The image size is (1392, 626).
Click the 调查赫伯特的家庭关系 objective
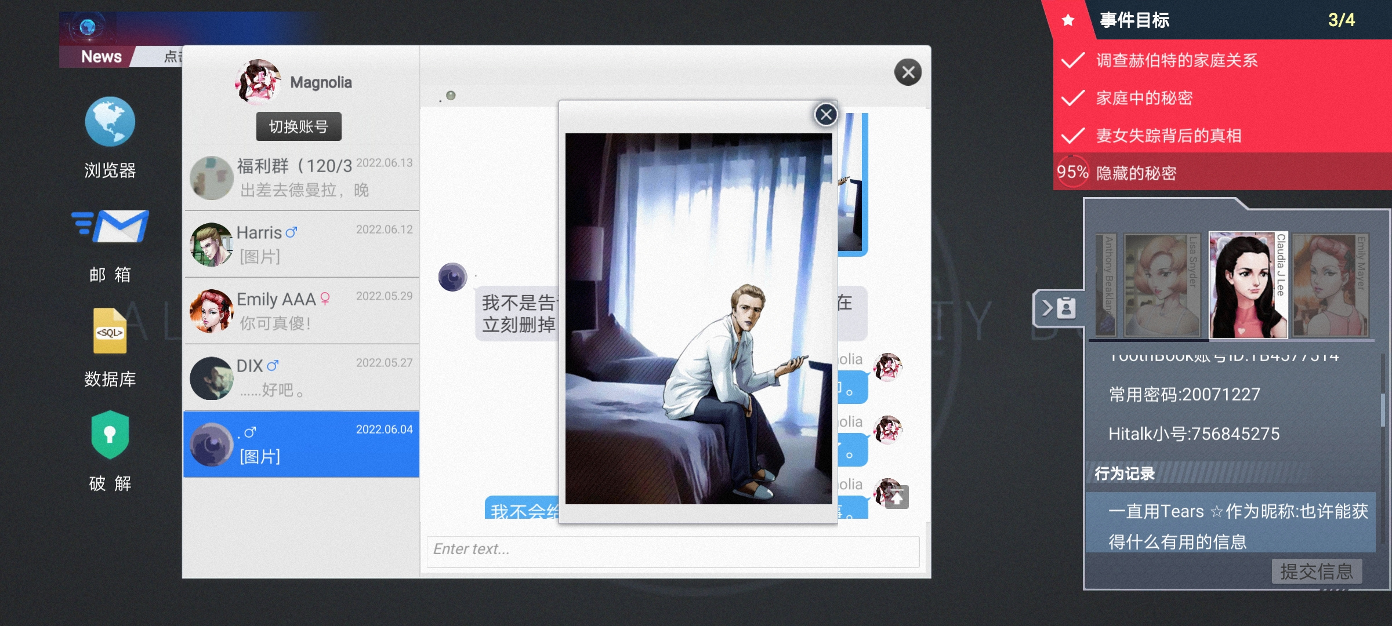pos(1177,60)
